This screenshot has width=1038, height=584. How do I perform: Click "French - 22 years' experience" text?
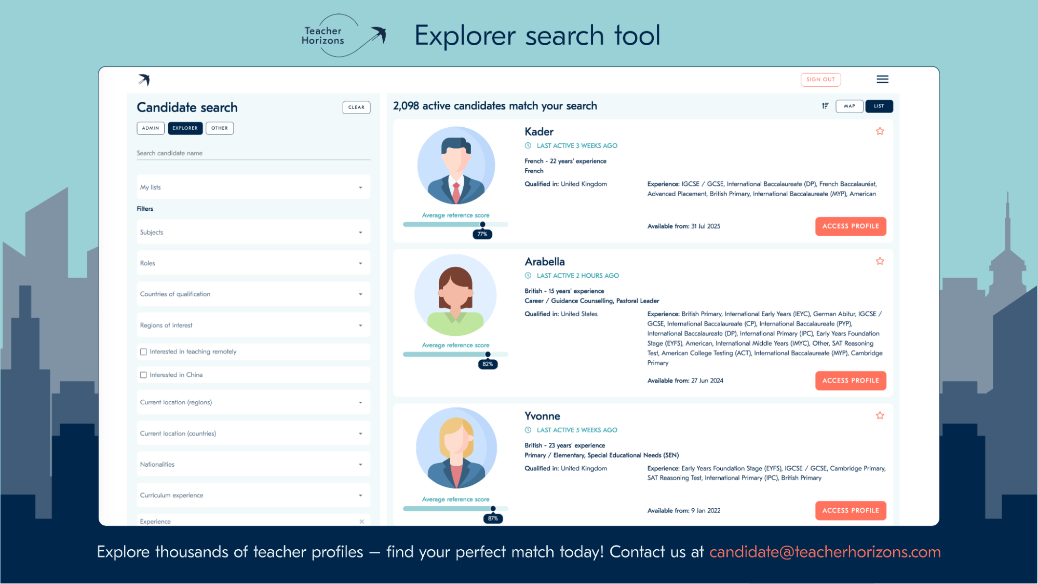click(565, 161)
